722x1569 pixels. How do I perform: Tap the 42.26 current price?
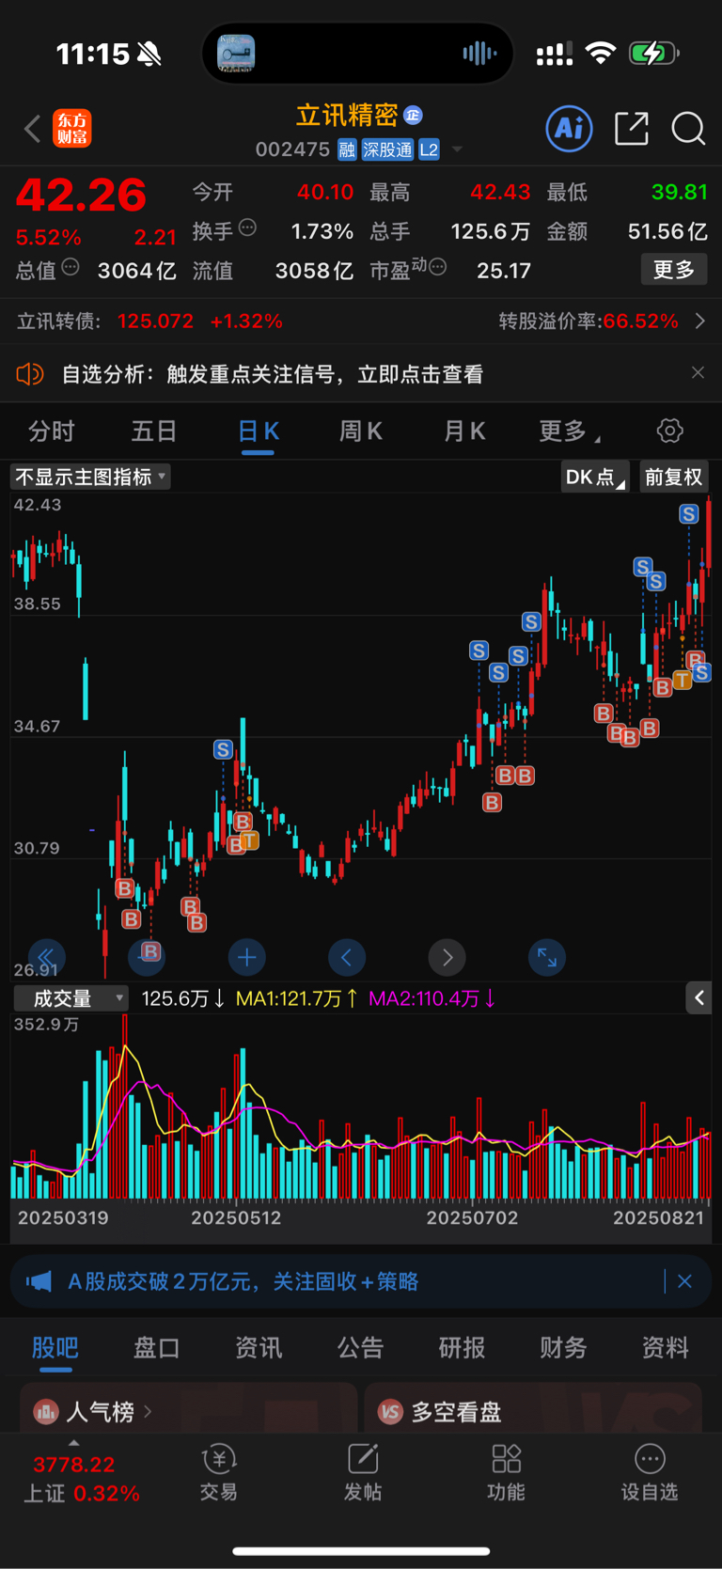coord(81,195)
